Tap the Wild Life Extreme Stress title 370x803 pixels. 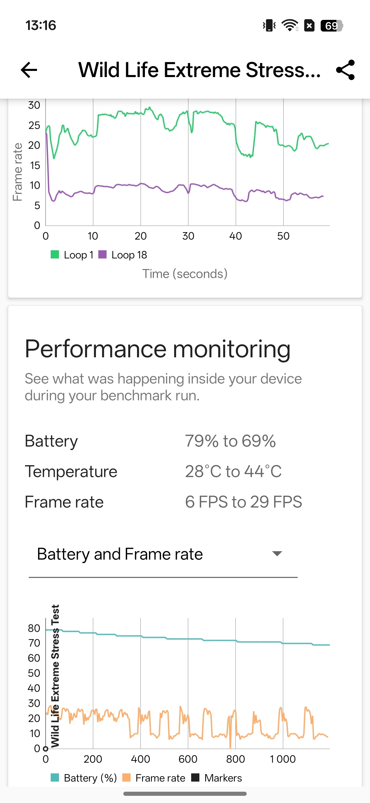(x=199, y=70)
